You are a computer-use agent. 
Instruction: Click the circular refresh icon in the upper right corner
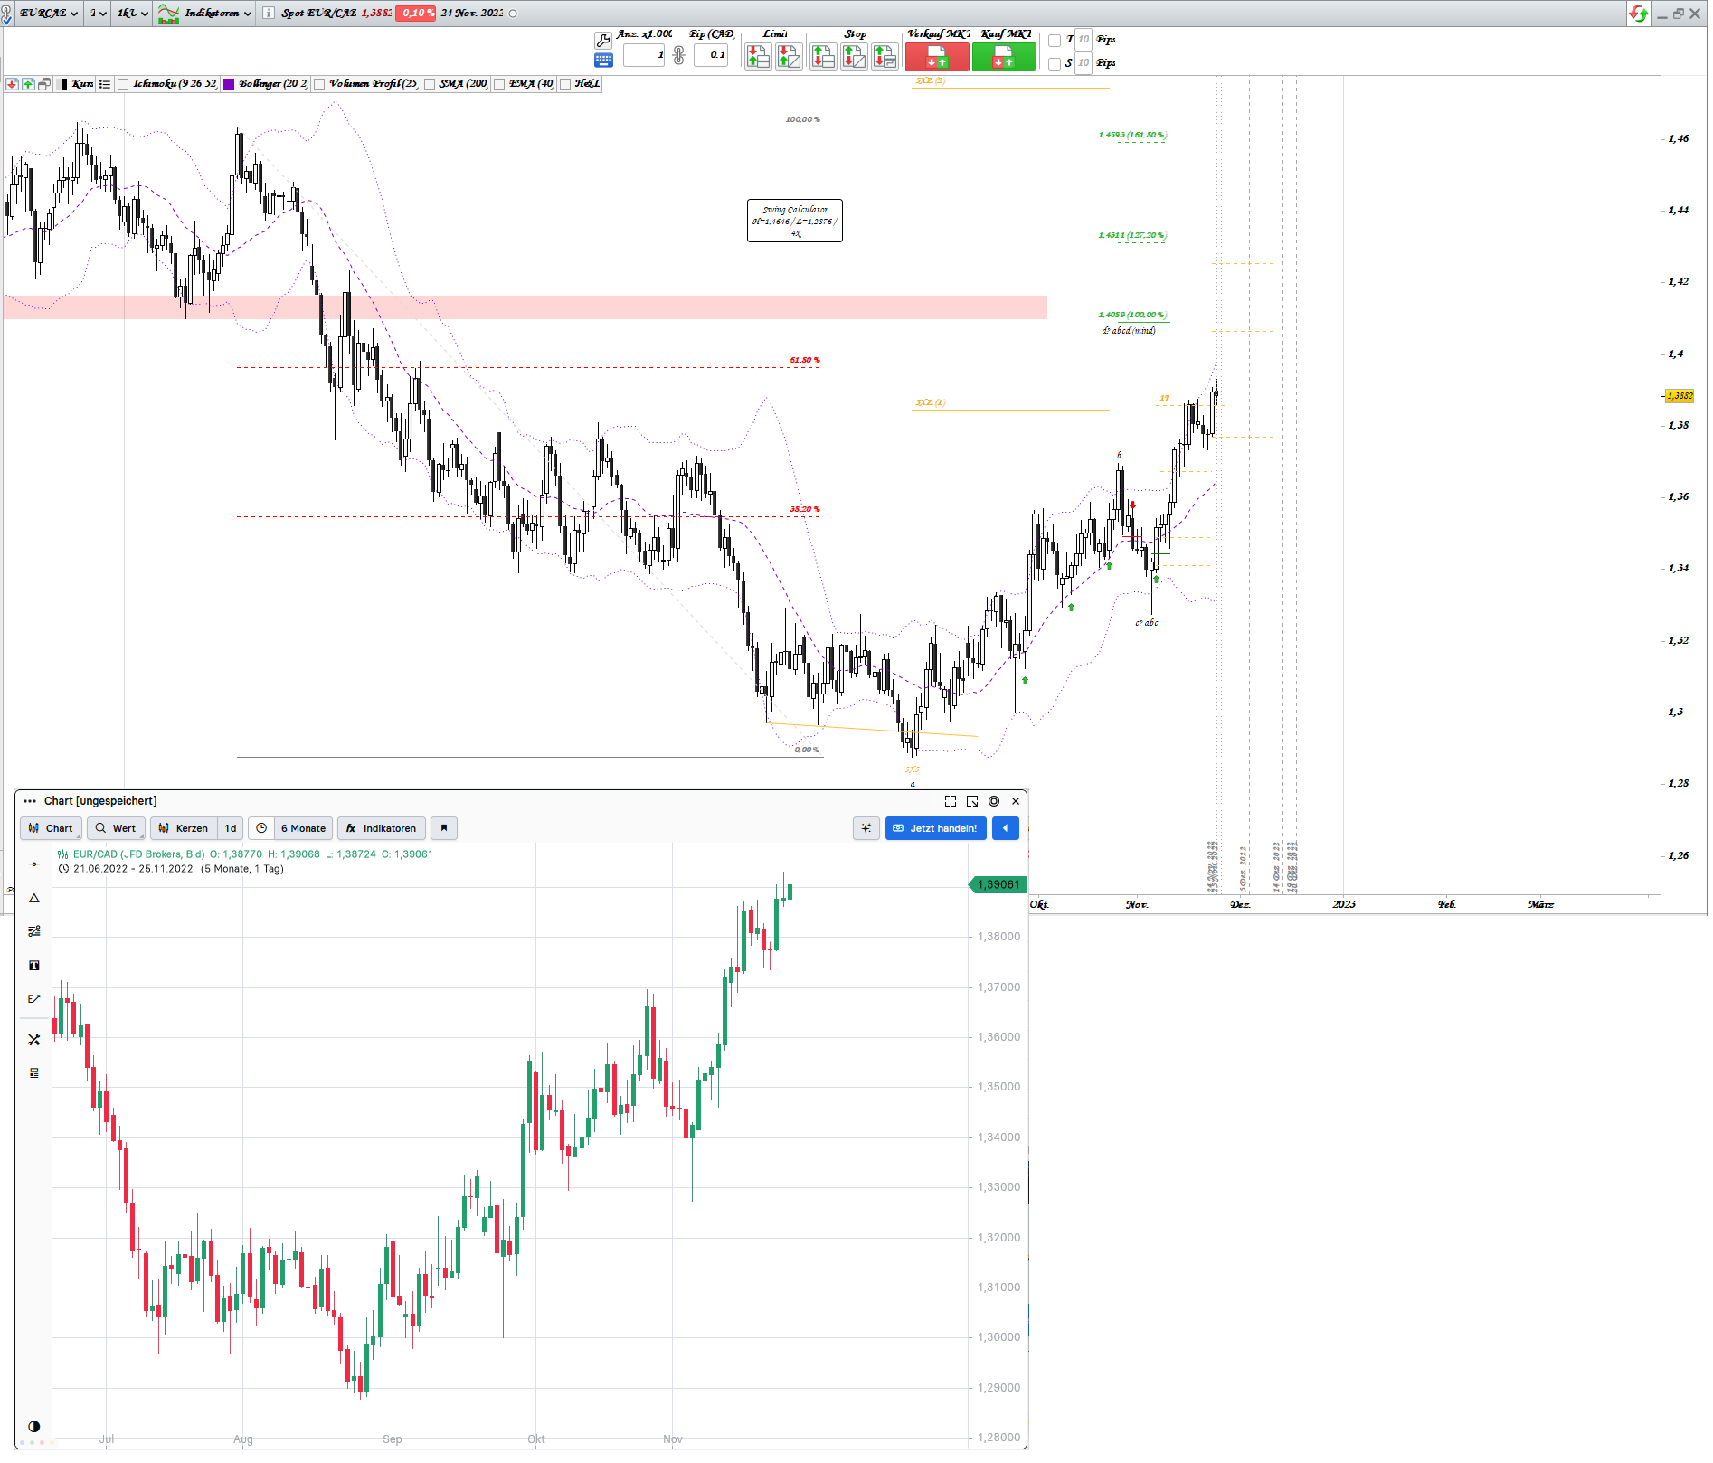tap(1638, 14)
